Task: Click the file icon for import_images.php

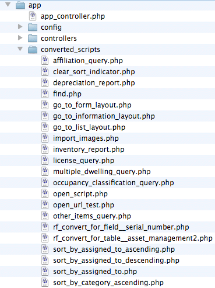Action: [x=45, y=138]
